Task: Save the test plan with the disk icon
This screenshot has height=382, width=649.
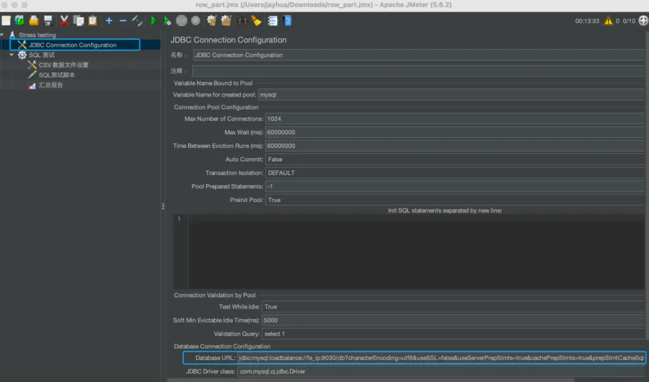Action: tap(48, 20)
